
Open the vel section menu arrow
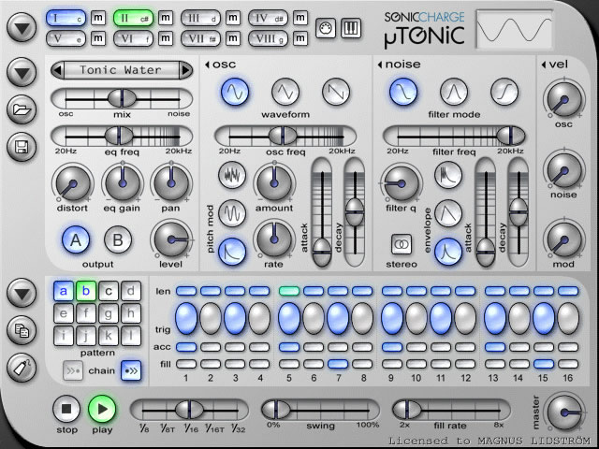tap(544, 65)
